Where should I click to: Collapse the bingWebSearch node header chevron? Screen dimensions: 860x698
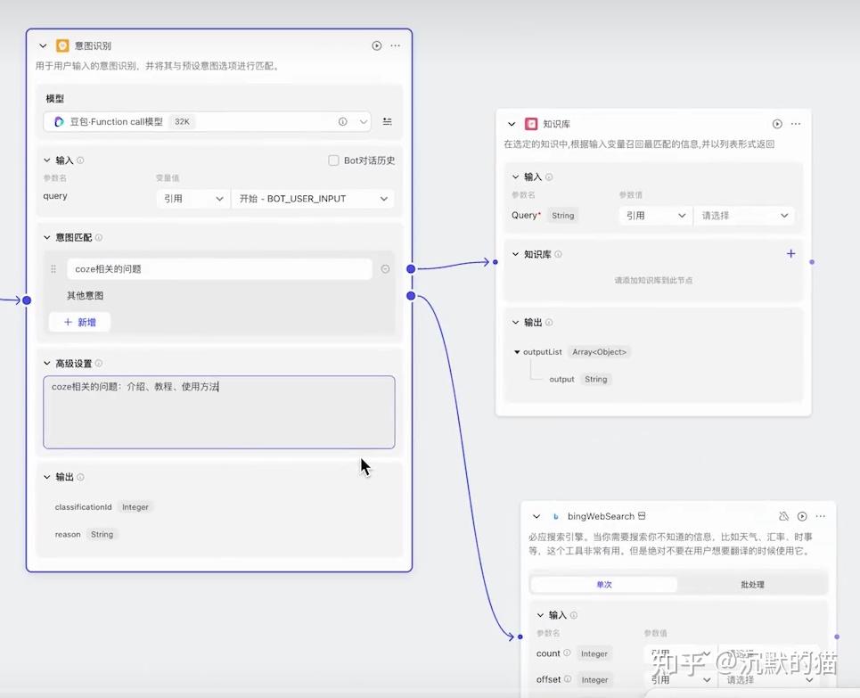click(536, 516)
